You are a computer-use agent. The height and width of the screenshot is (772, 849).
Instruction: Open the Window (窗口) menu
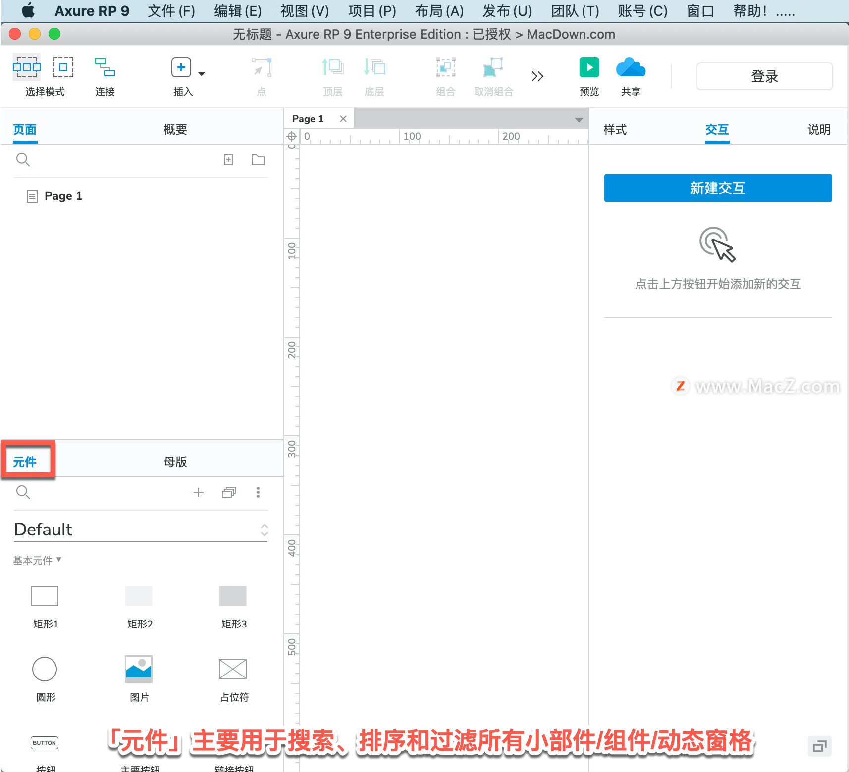(700, 11)
